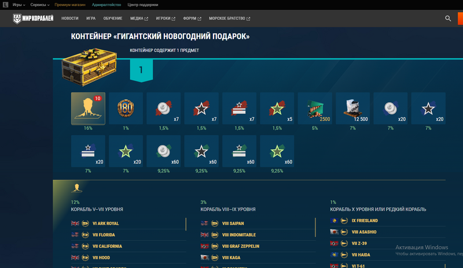Select the VII Florida ship row
This screenshot has width=463, height=268.
pyautogui.click(x=128, y=235)
